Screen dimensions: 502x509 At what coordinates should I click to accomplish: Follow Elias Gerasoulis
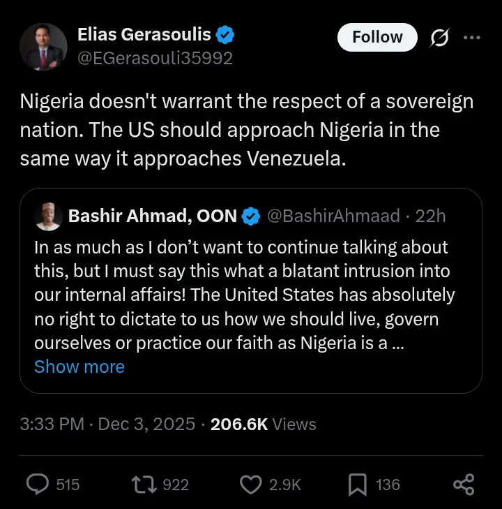point(377,38)
